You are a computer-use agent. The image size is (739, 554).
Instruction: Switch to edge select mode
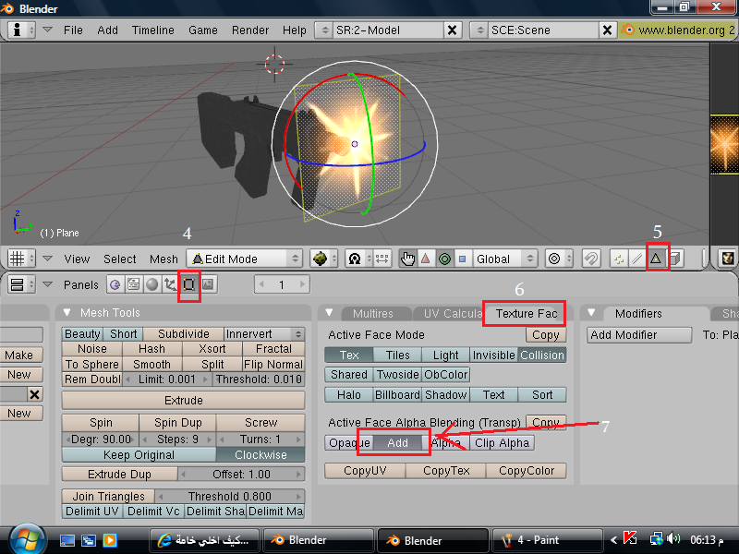click(x=637, y=259)
